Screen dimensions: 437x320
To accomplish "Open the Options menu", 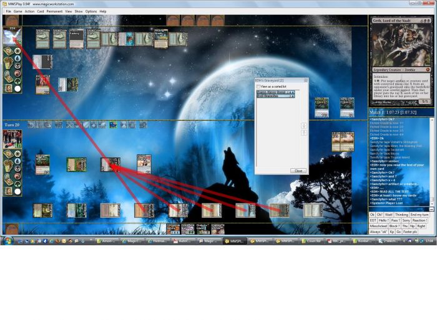I will point(91,11).
